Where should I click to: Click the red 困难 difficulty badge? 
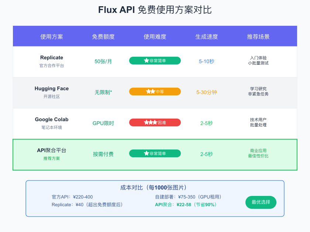tap(155, 123)
